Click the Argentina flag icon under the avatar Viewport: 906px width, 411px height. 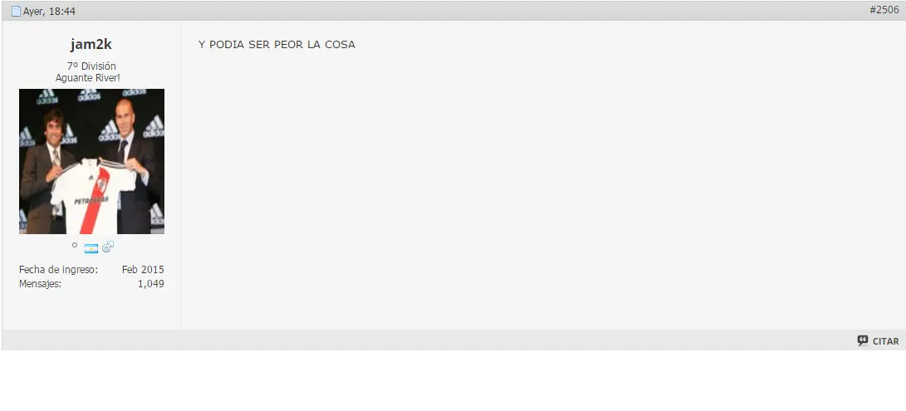[x=91, y=248]
